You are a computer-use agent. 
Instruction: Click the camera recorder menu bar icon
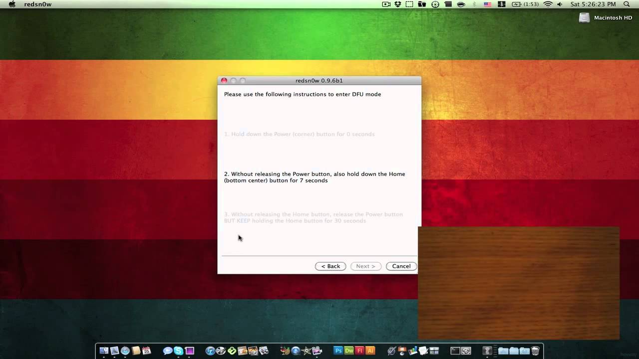[x=386, y=4]
